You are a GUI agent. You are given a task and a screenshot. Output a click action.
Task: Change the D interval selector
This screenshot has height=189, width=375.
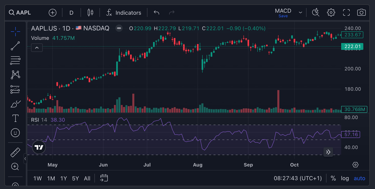point(71,13)
